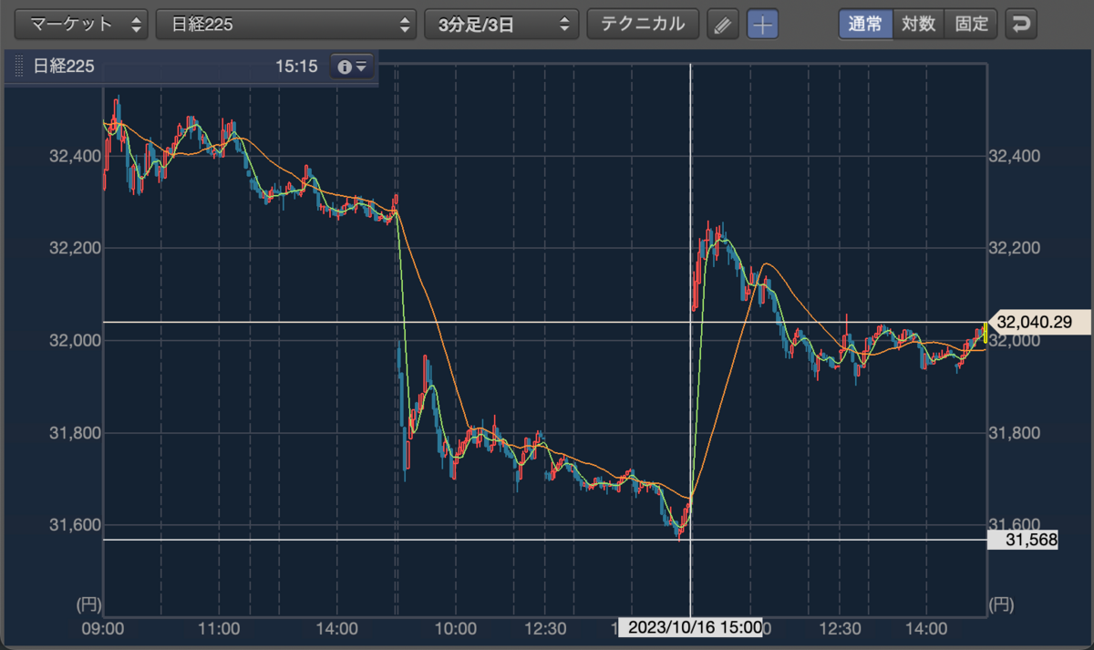
Task: Open the テクニカル indicators button
Action: coord(643,25)
